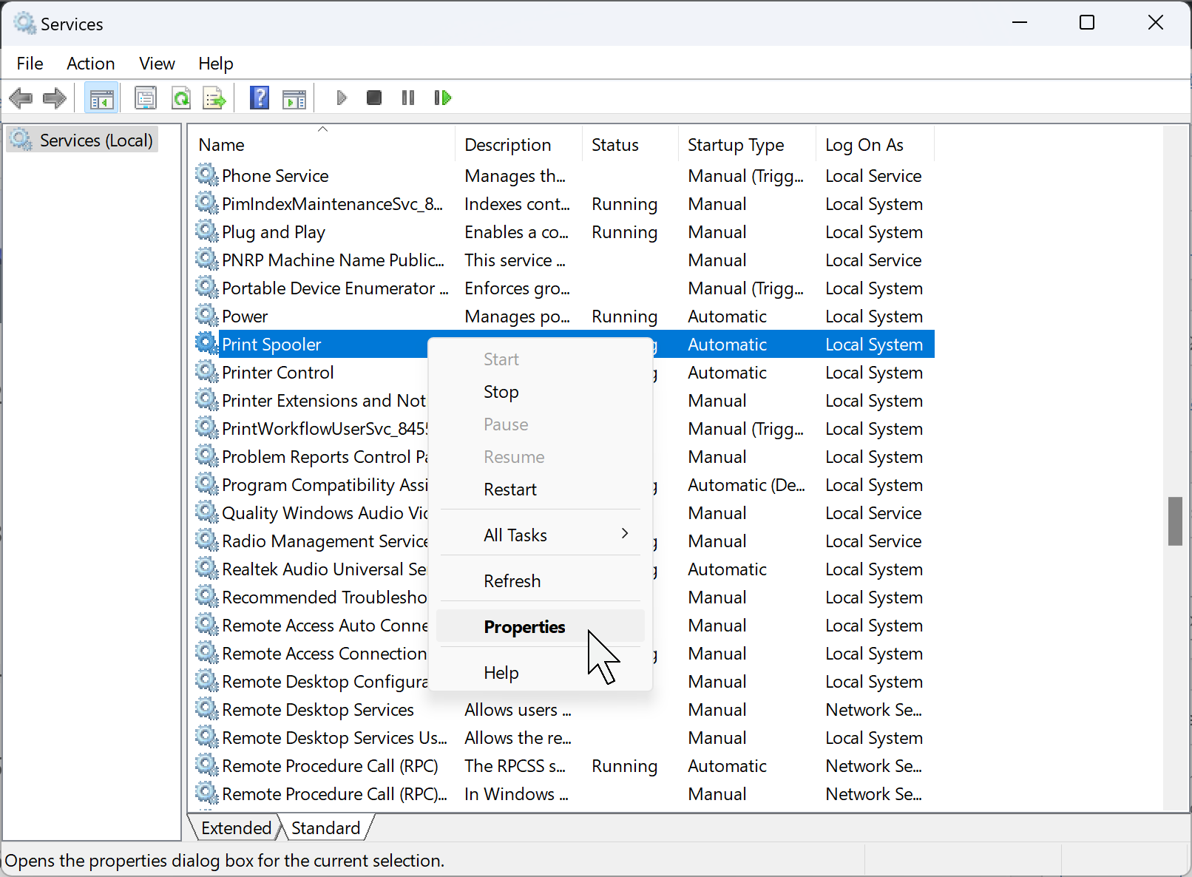
Task: Click the Back arrow toolbar icon
Action: pos(21,98)
